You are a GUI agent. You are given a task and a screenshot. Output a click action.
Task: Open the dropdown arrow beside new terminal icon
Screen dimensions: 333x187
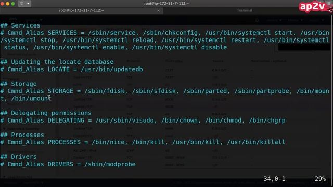point(28,4)
